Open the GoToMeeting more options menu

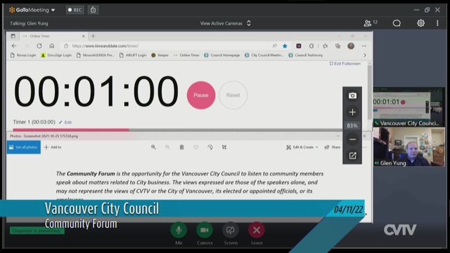438,23
